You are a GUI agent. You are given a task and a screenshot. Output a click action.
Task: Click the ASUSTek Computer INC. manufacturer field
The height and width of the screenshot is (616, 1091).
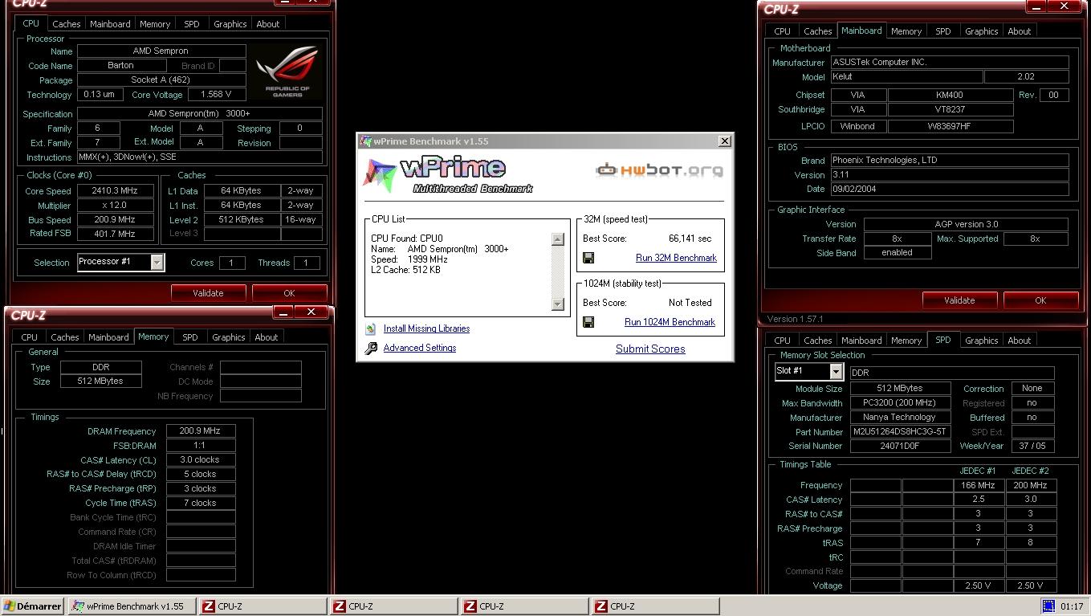click(x=950, y=62)
